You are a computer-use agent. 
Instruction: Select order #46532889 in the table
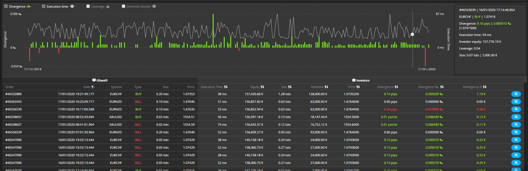pos(13,94)
